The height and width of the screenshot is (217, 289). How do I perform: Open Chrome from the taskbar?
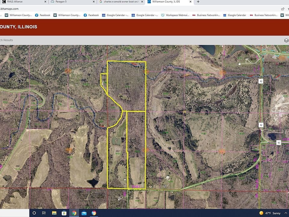(74, 213)
